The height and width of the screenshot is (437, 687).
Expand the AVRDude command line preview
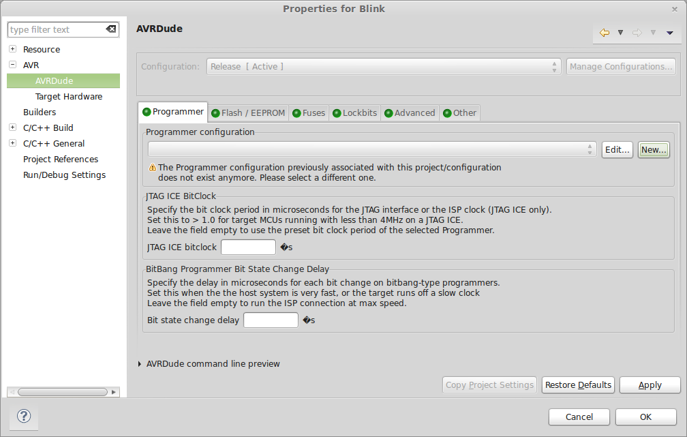tap(139, 363)
